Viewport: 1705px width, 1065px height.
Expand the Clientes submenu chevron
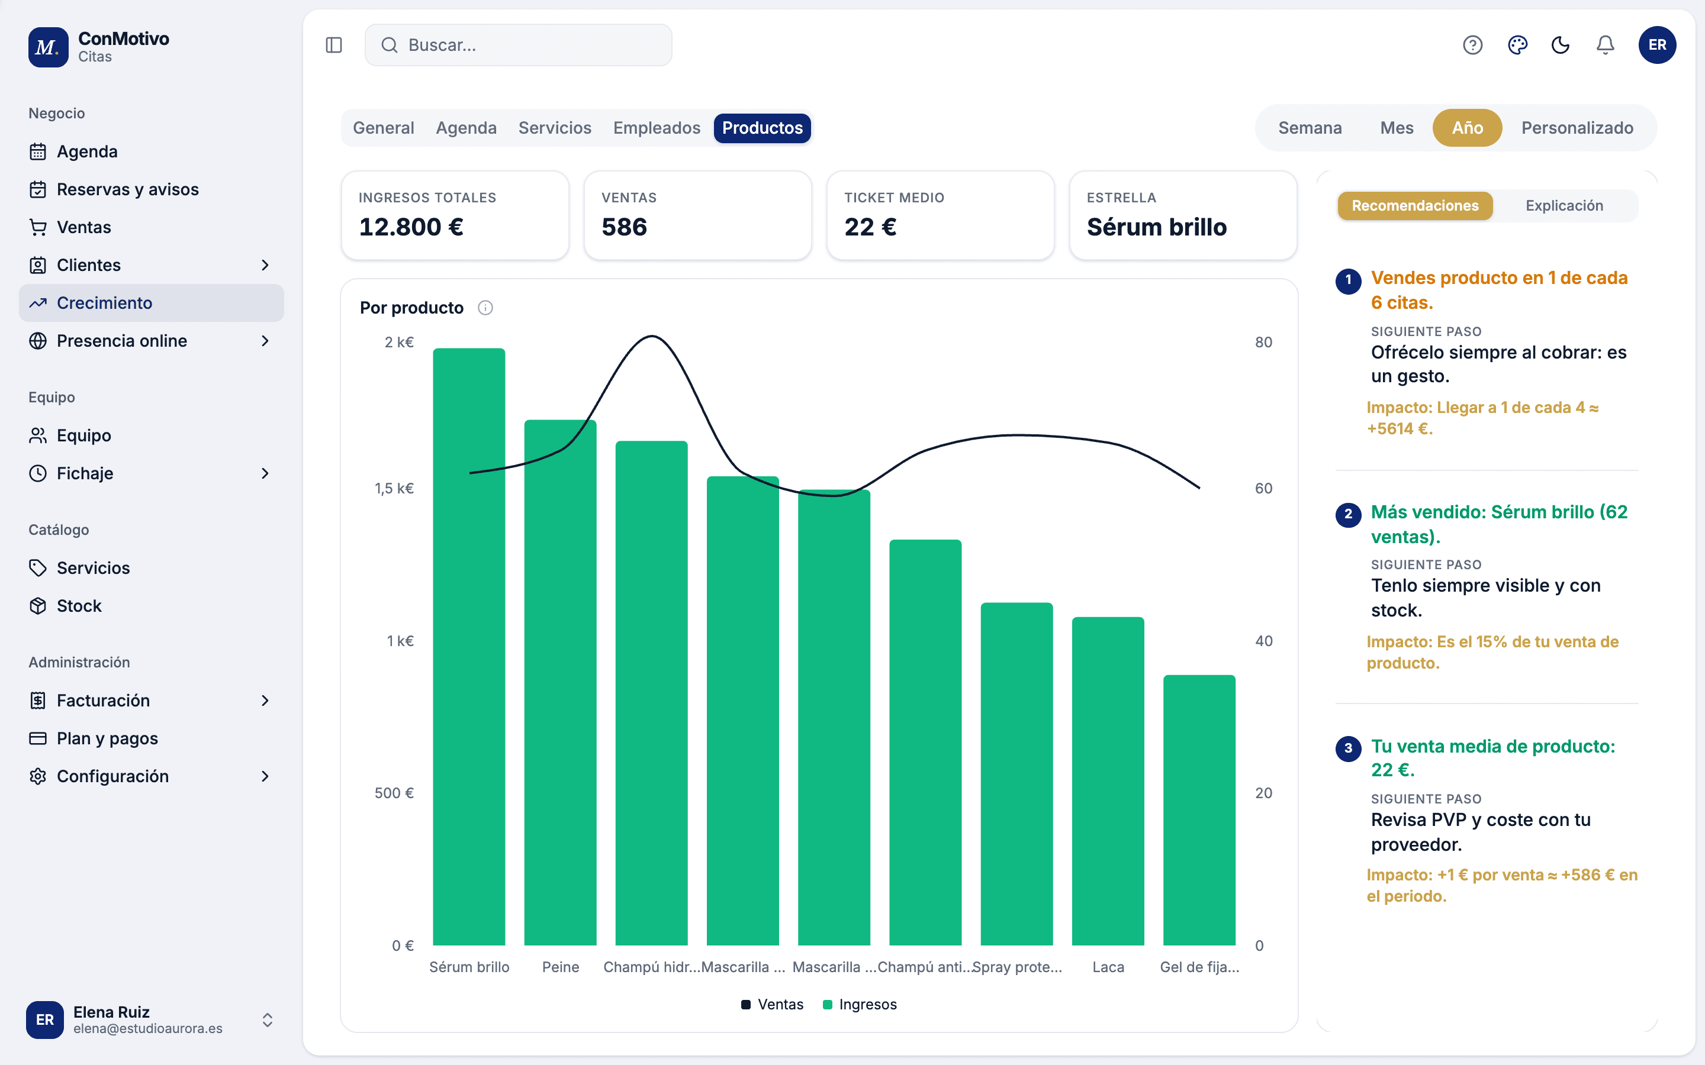click(265, 265)
